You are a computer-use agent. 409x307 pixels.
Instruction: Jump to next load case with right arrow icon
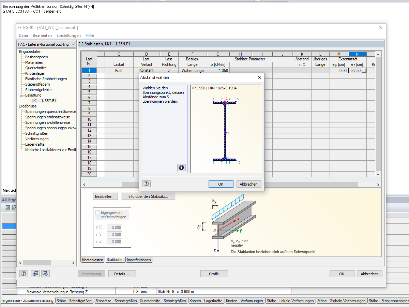click(45, 273)
